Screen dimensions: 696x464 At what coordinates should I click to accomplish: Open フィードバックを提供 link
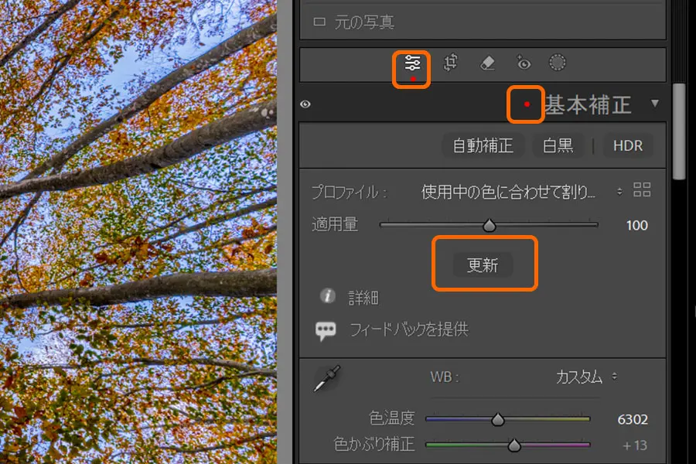(x=409, y=329)
